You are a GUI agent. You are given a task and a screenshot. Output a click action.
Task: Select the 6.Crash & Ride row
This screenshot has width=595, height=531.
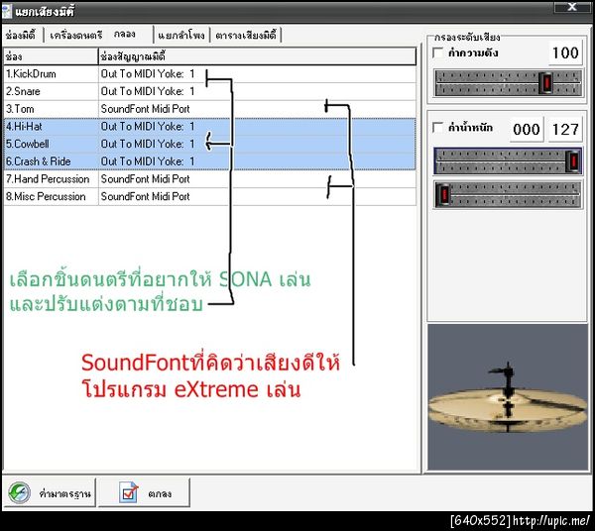pyautogui.click(x=210, y=161)
